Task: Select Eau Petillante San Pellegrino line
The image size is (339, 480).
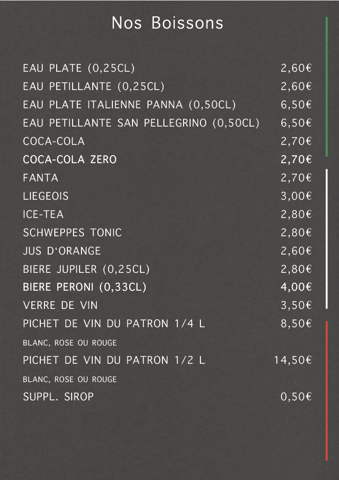Action: 141,123
